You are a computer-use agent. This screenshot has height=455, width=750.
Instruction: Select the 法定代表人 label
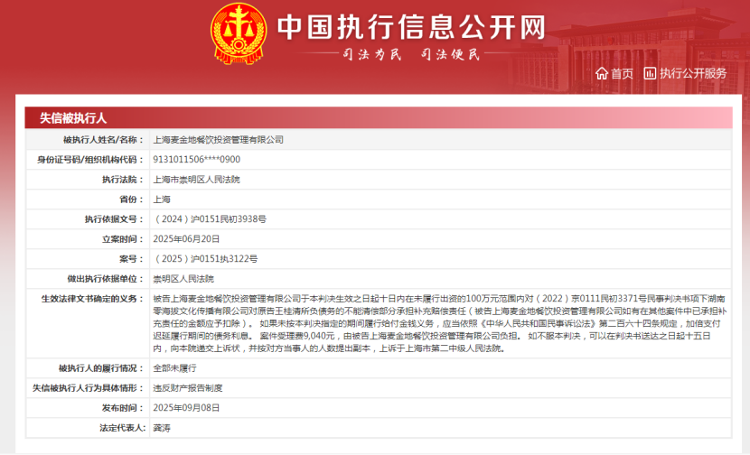pos(121,428)
